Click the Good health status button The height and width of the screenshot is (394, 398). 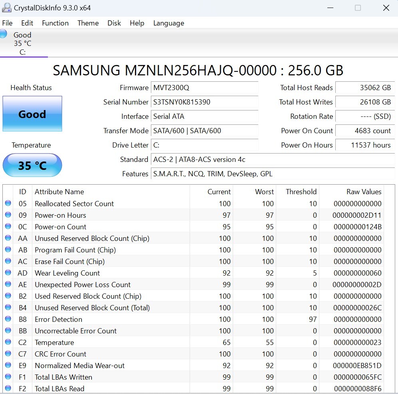32,114
